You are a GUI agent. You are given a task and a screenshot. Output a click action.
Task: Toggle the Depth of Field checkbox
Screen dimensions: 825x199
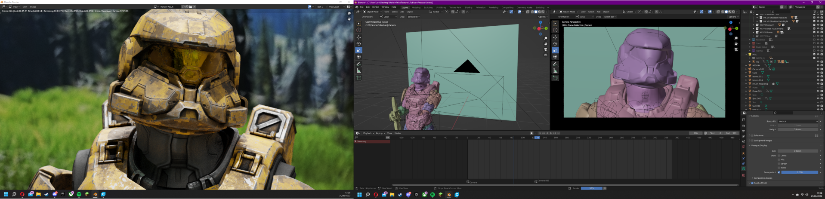coord(752,183)
